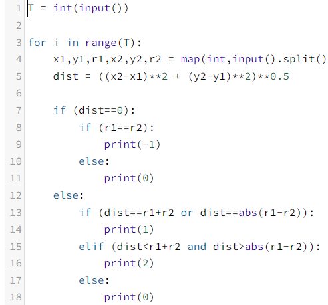328x305 pixels.
Task: Click line number 13 in the gutter
Action: click(x=16, y=213)
